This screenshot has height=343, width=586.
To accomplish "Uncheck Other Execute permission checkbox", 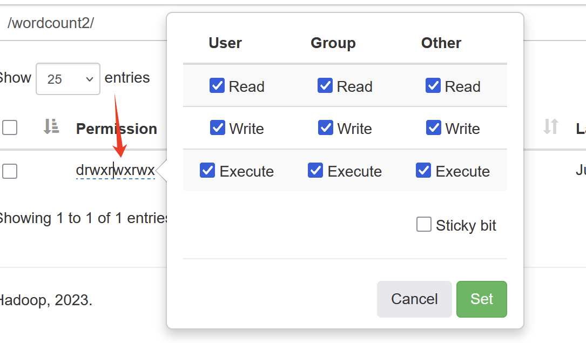I will (423, 171).
